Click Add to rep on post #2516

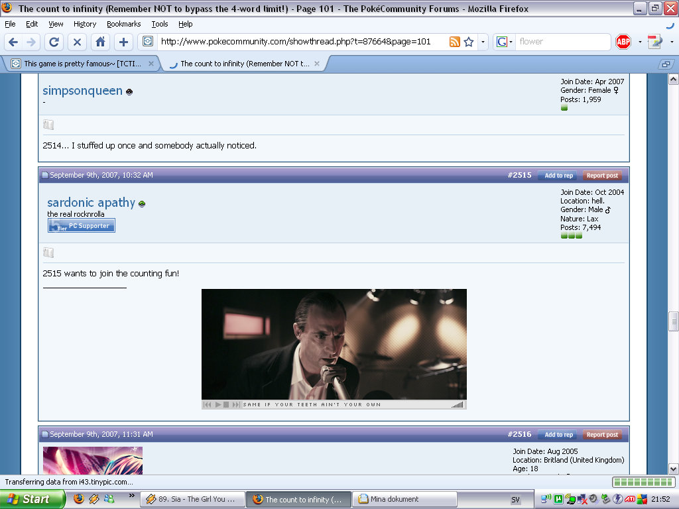pos(557,435)
